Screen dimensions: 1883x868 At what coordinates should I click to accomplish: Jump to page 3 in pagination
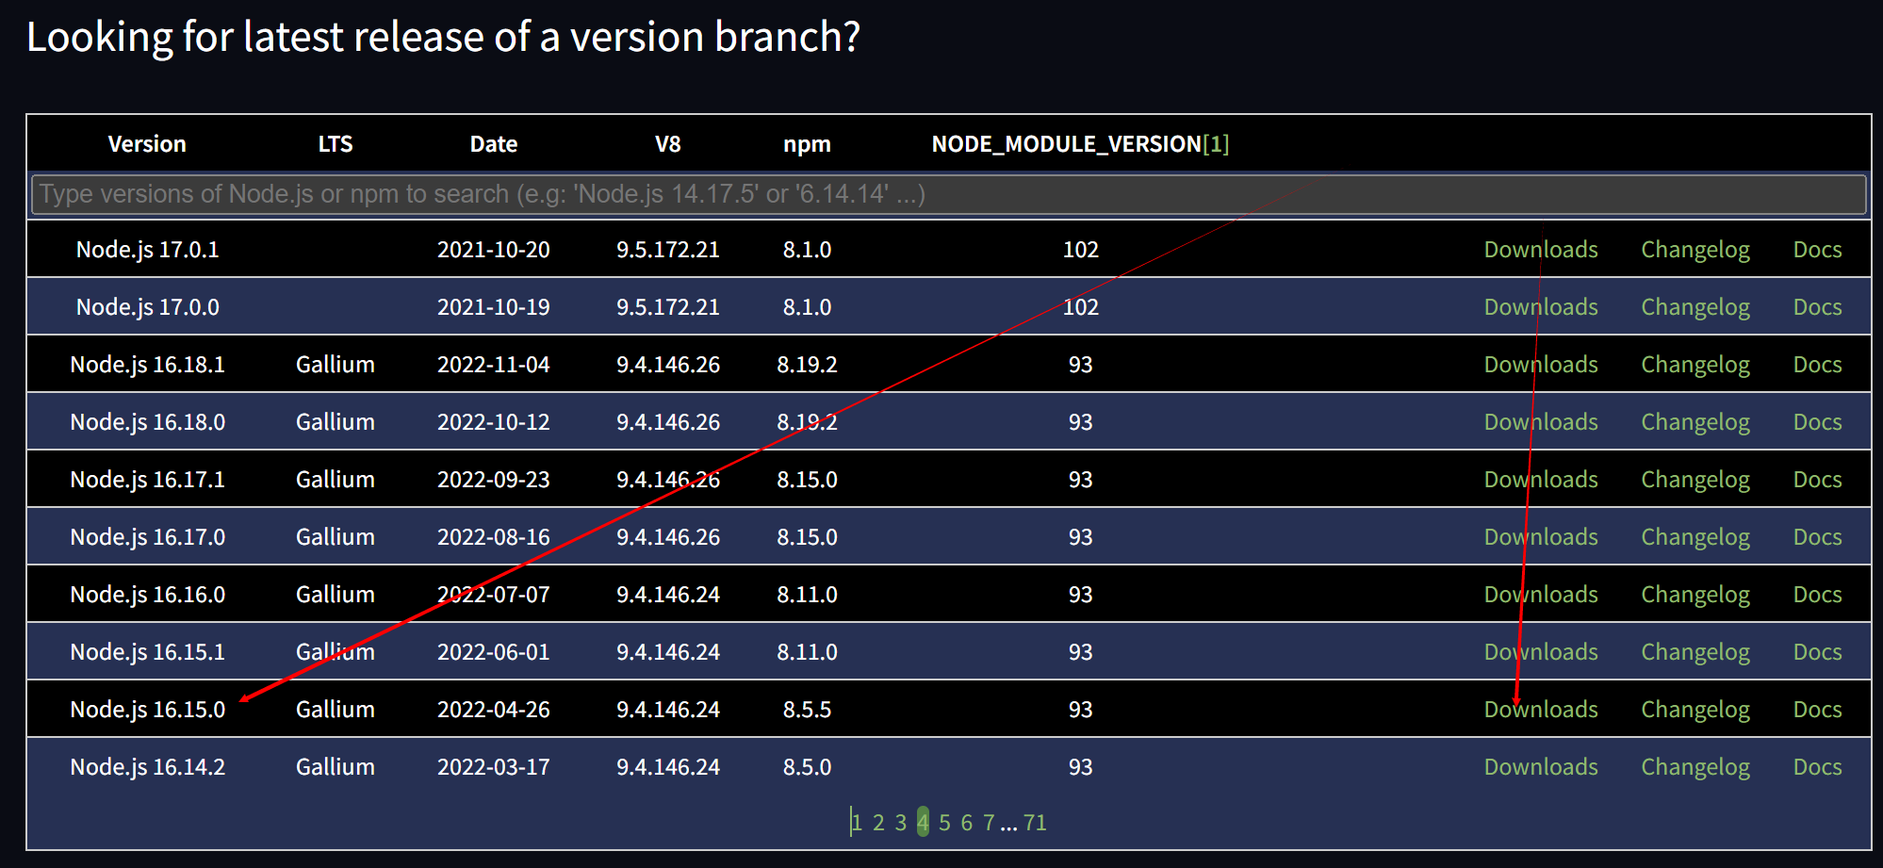901,823
